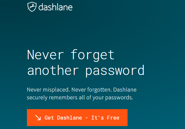Click the dash symbol on the orange button
The width and height of the screenshot is (185, 129).
click(86, 118)
